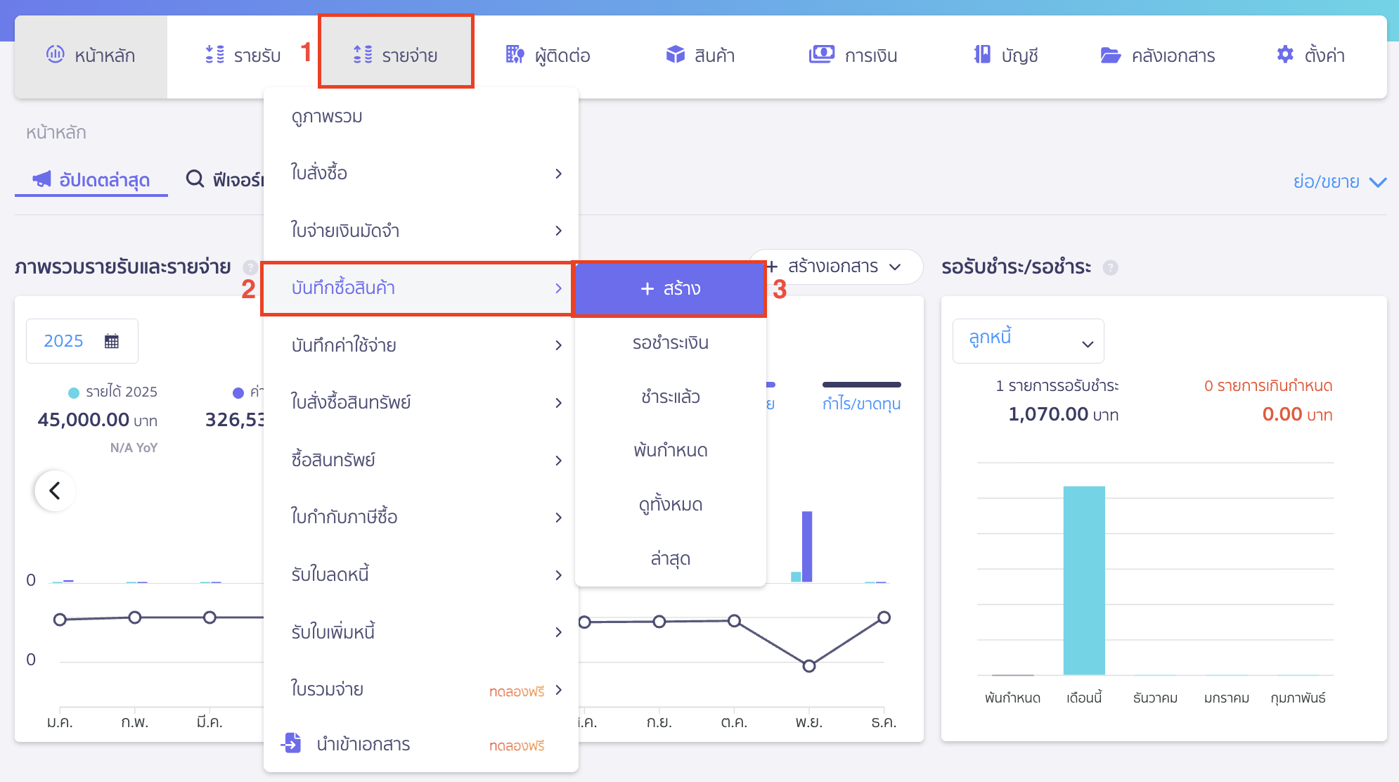This screenshot has height=782, width=1399.
Task: Select รอชำระเงิน in submenu
Action: click(x=670, y=342)
